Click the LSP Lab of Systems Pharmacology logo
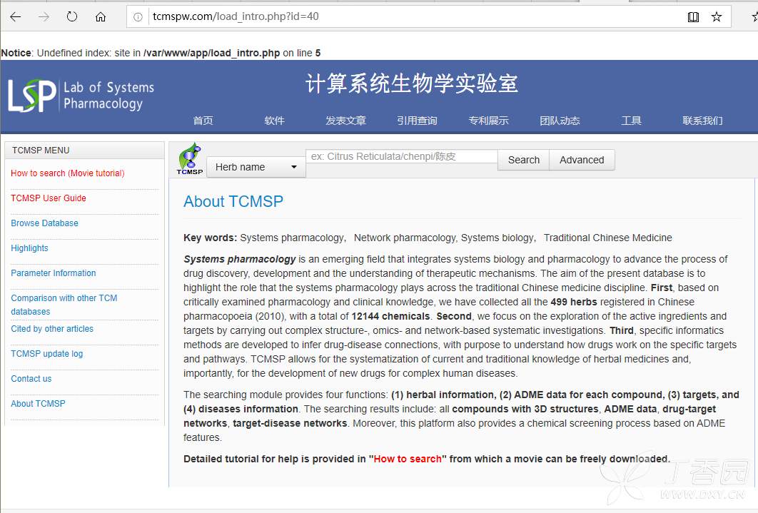Viewport: 758px width, 513px height. [x=81, y=95]
